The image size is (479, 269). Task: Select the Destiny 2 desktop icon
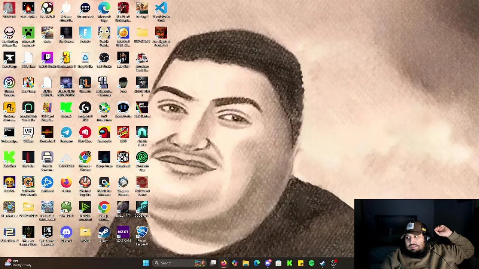(x=142, y=10)
